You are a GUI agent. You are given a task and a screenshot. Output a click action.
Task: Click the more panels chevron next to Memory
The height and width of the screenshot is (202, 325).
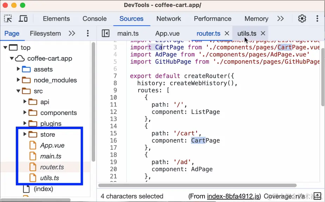coord(280,19)
